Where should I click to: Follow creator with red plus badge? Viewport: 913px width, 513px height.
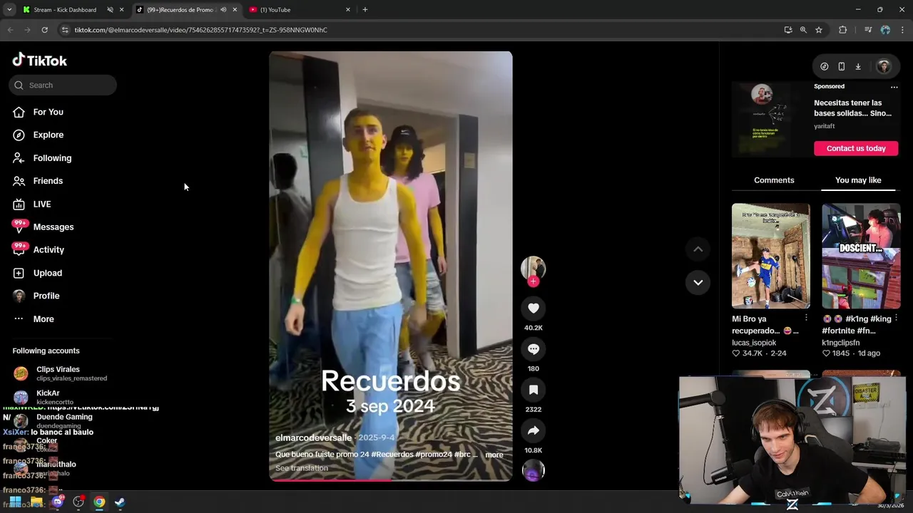point(533,281)
